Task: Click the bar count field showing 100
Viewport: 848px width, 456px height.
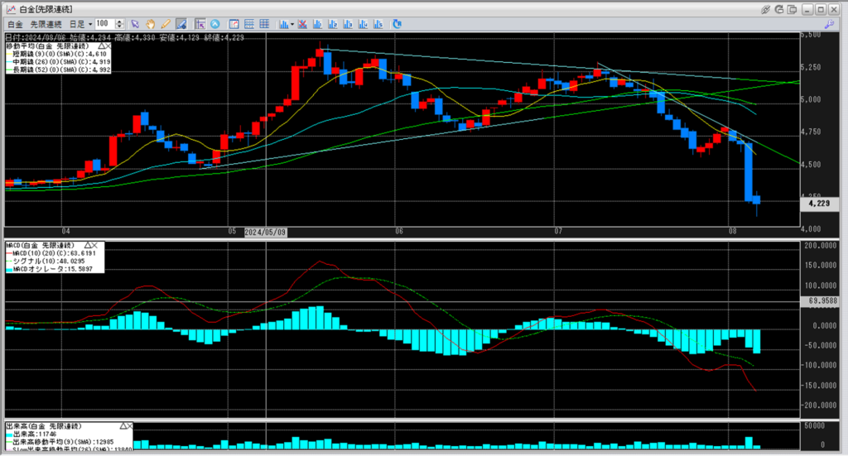Action: click(x=105, y=25)
